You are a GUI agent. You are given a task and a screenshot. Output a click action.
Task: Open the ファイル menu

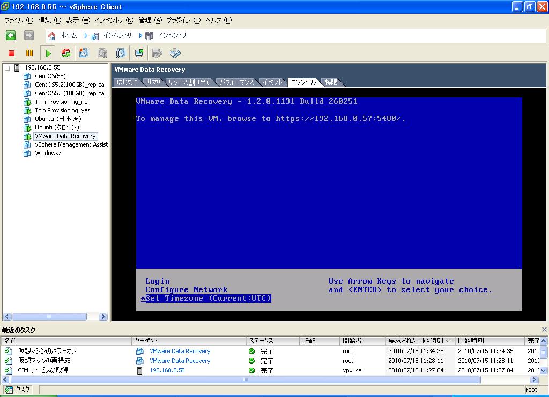(x=19, y=20)
